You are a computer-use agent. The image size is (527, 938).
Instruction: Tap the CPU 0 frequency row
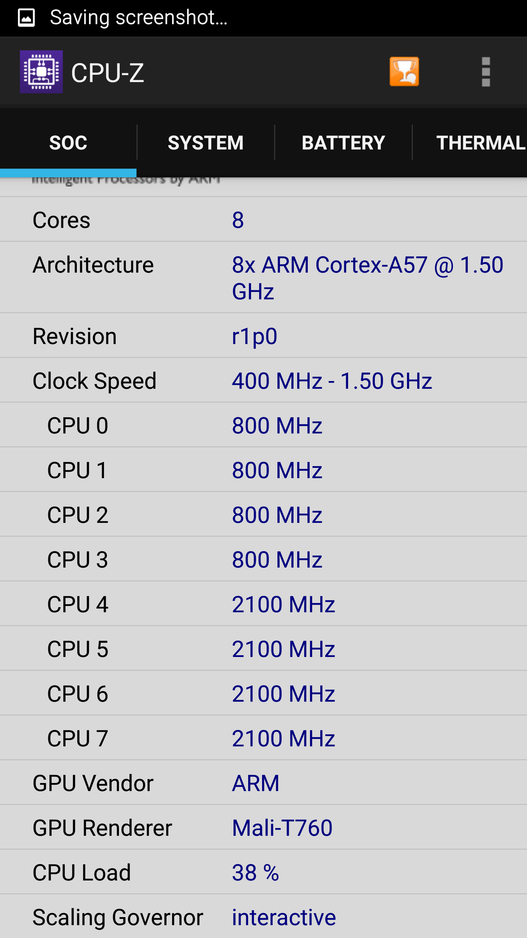point(263,425)
